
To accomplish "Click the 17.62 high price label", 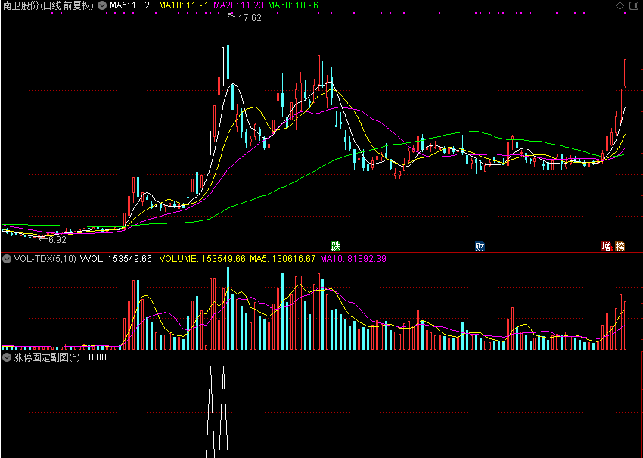I will point(250,18).
